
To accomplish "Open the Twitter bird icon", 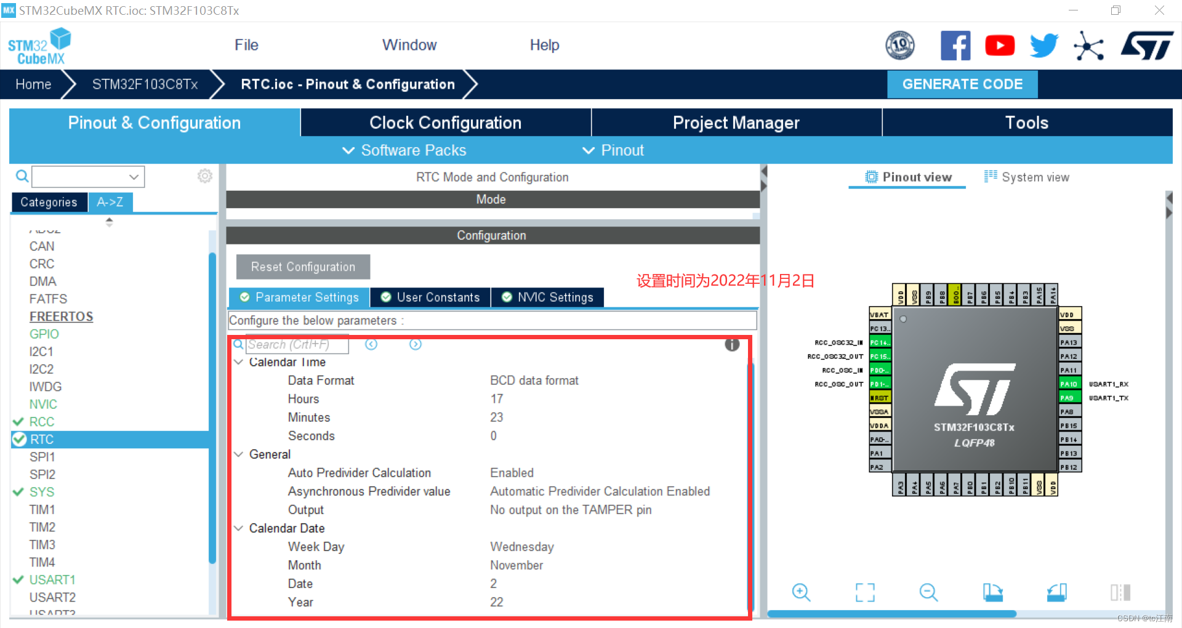I will [x=1044, y=46].
